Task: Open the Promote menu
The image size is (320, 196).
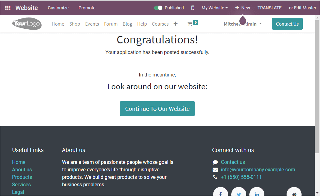Action: click(87, 8)
